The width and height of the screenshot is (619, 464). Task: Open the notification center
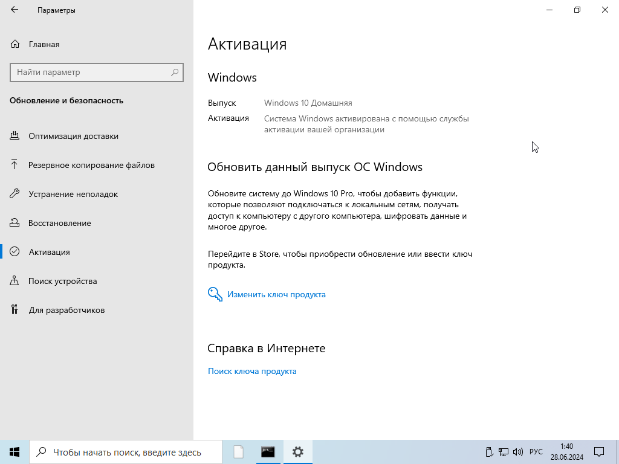click(599, 452)
